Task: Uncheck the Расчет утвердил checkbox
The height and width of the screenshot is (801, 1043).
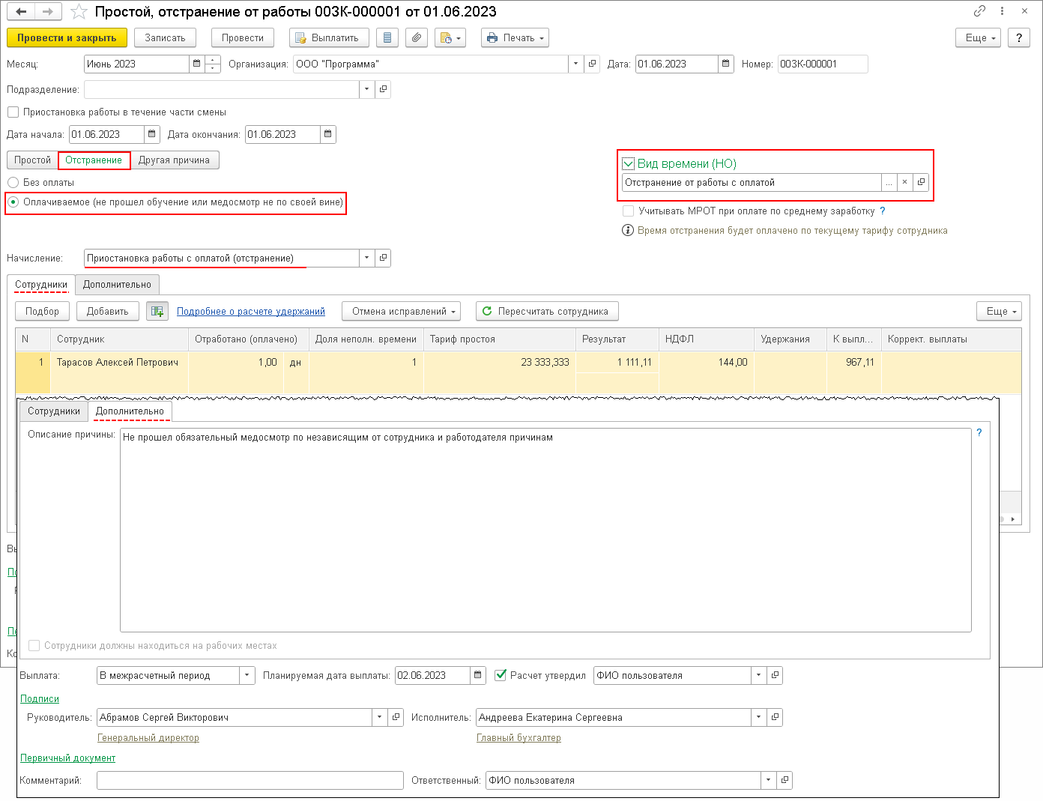Action: click(x=501, y=675)
